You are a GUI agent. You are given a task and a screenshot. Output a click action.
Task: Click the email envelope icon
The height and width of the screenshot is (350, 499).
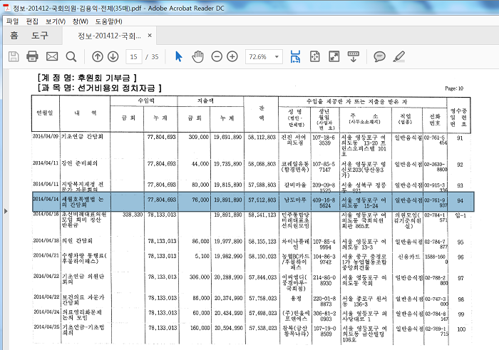tap(52, 56)
